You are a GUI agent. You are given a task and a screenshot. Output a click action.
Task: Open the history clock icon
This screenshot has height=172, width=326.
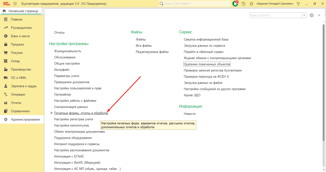(244, 4)
